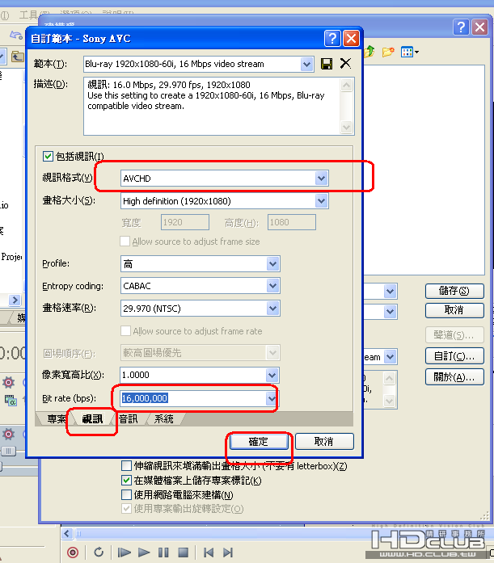Open the 畫格速率 29.970 (NTSC) dropdown
Image resolution: width=494 pixels, height=563 pixels.
(273, 309)
